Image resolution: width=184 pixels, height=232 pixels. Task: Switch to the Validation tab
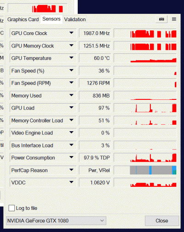pos(75,19)
